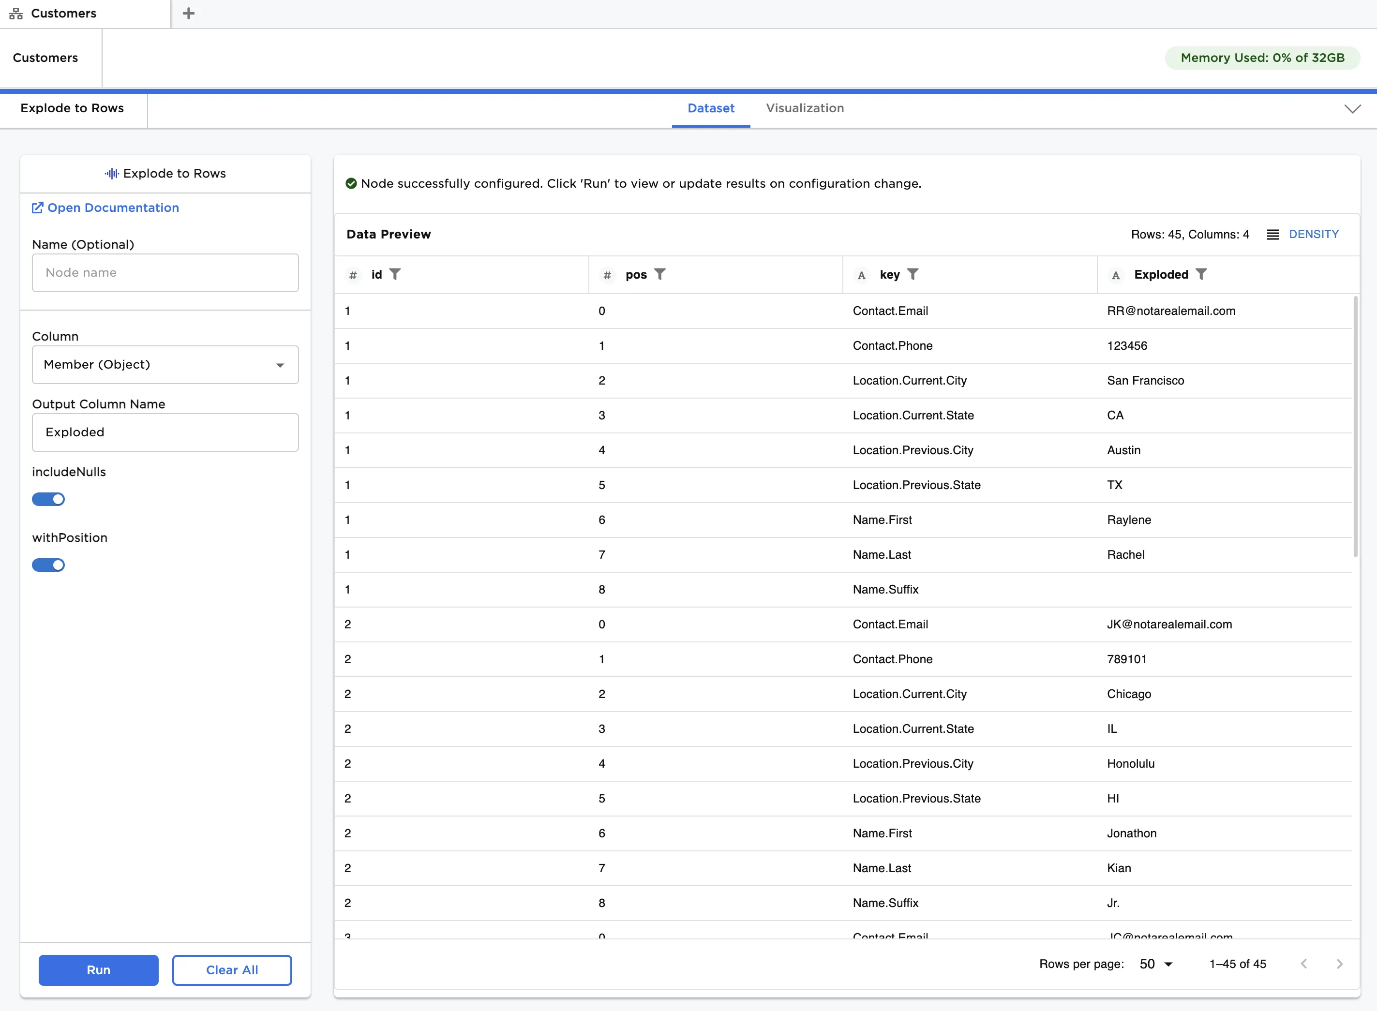Open filter for key column
Viewport: 1377px width, 1011px height.
[912, 274]
